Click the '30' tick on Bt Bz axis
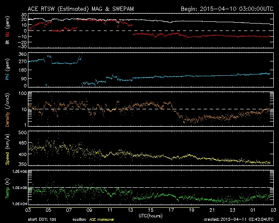 pyautogui.click(x=24, y=15)
